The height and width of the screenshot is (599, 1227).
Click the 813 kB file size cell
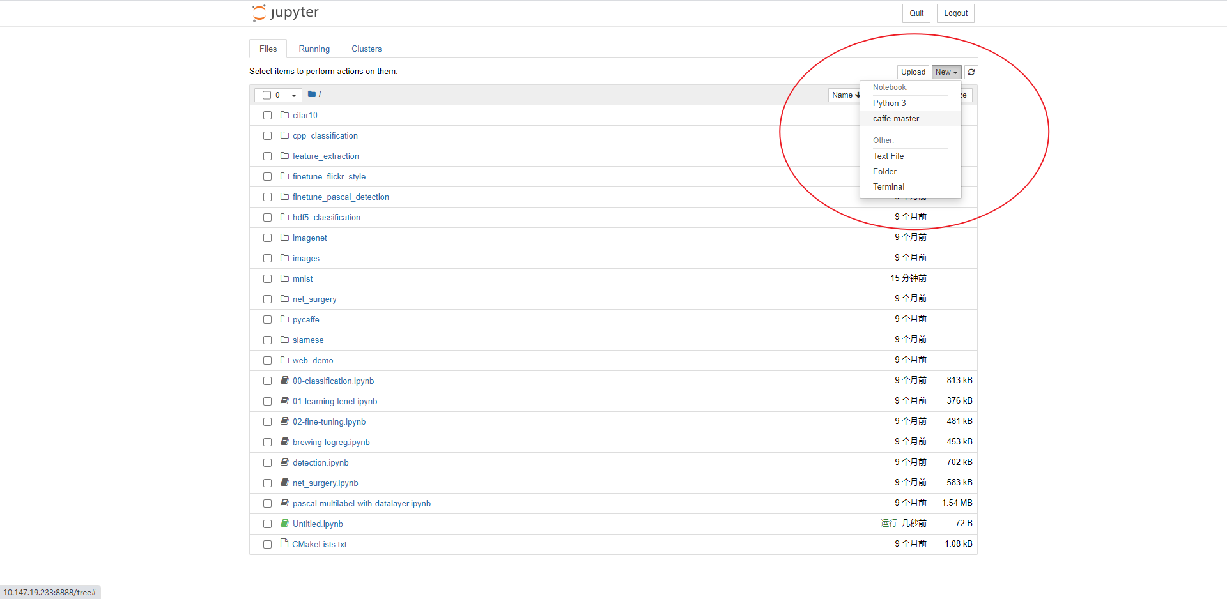[959, 381]
